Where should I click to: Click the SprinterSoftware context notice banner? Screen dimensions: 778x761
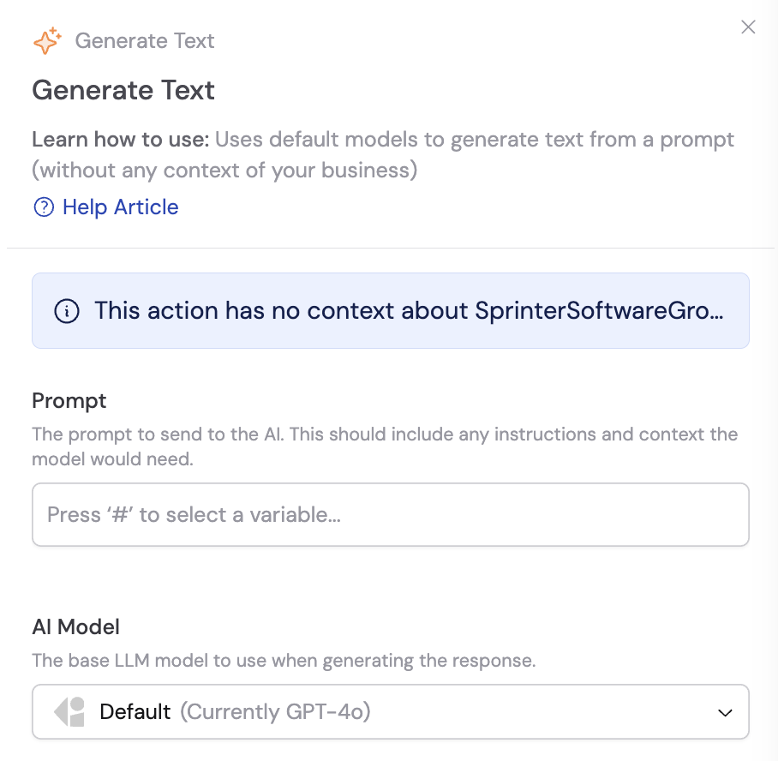coord(390,311)
